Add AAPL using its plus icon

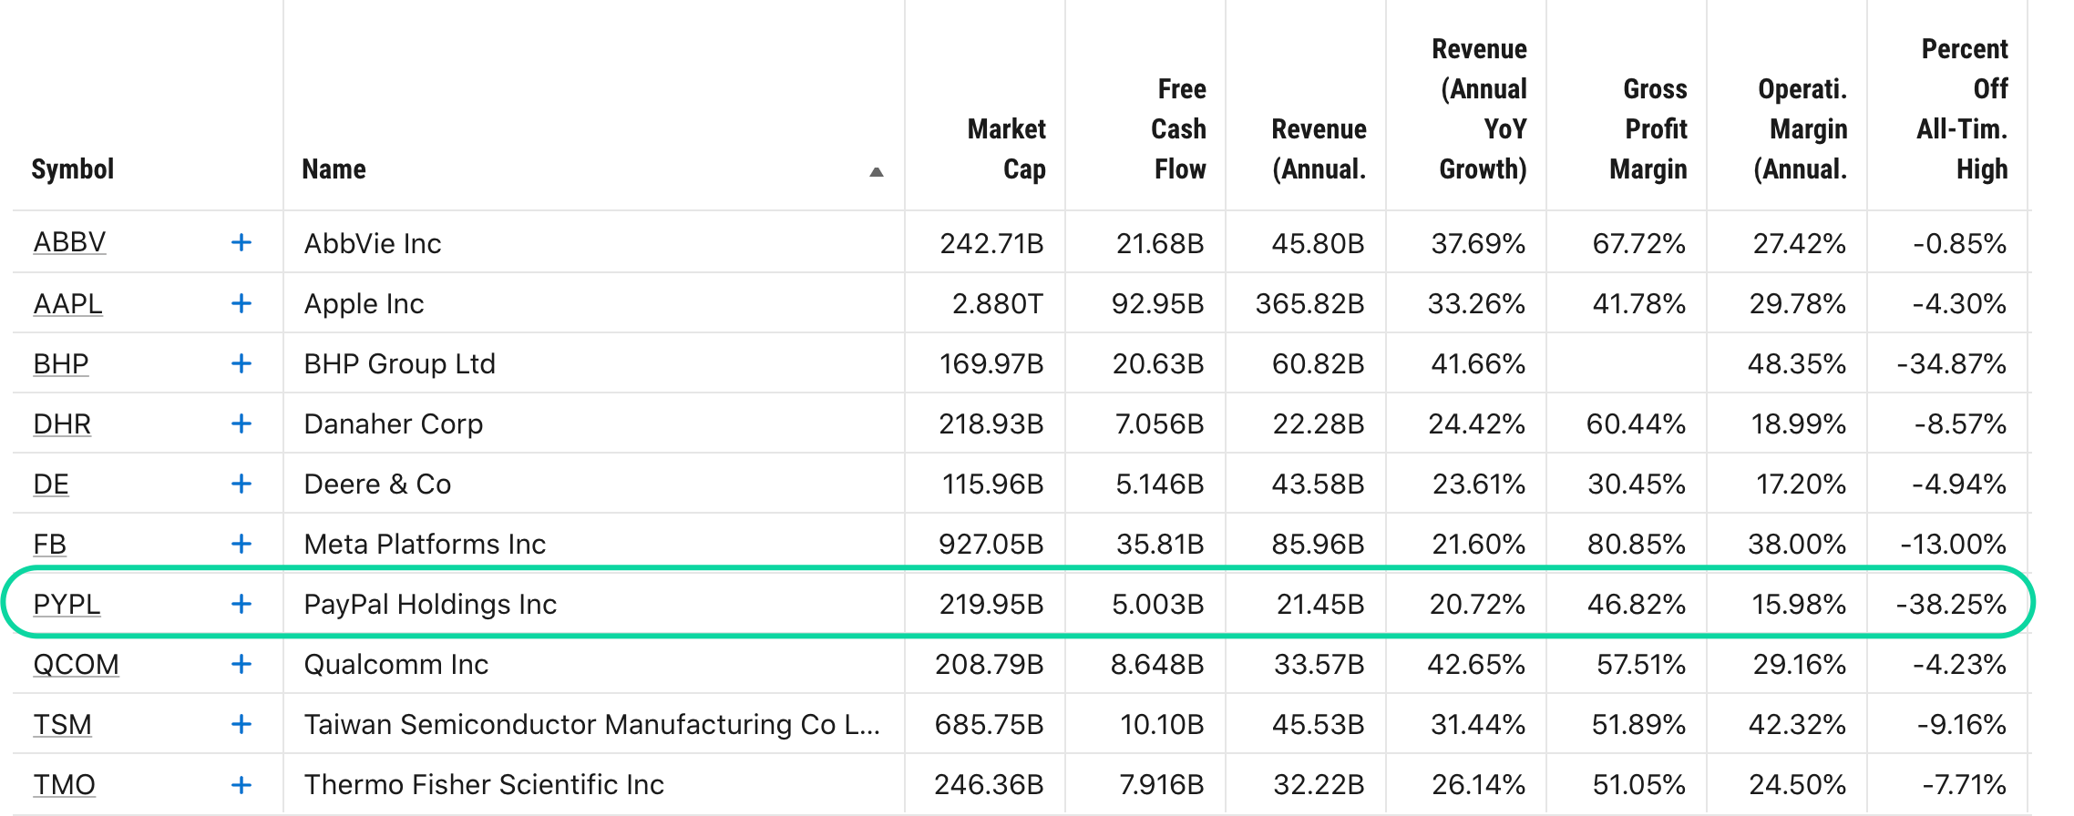(x=241, y=302)
